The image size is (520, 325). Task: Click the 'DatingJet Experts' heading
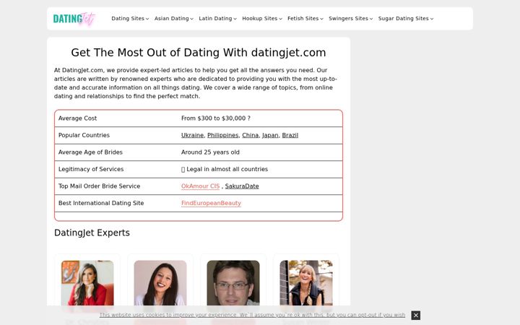coord(92,233)
